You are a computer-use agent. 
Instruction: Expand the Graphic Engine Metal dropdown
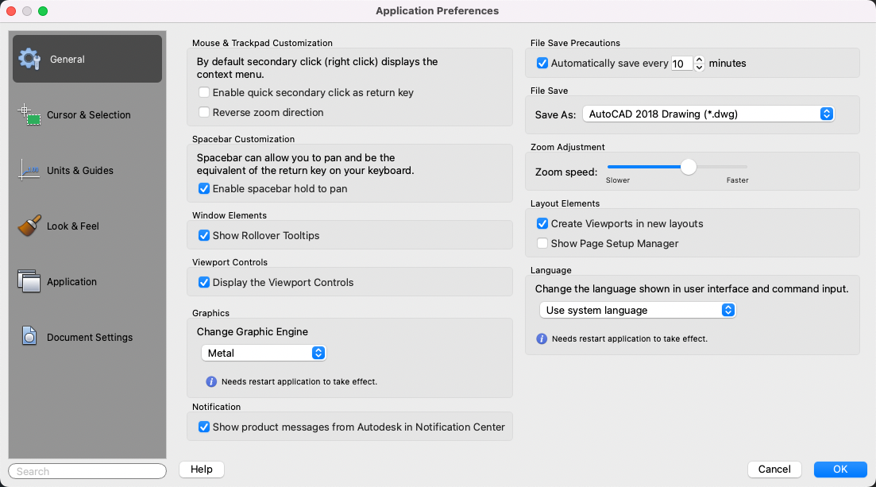(x=264, y=353)
